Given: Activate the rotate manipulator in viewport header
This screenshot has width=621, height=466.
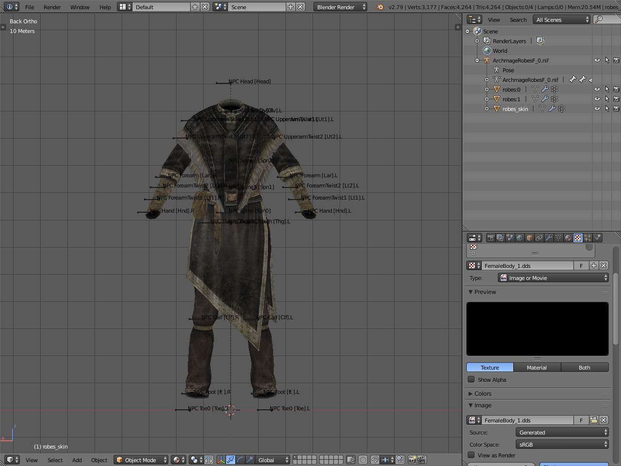Looking at the screenshot, I should pyautogui.click(x=240, y=460).
